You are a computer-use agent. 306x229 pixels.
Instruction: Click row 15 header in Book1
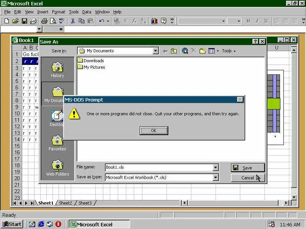[x=17, y=146]
